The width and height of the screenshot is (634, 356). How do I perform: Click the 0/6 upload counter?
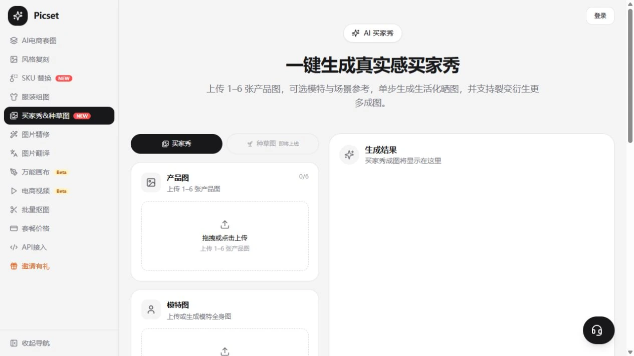pyautogui.click(x=304, y=176)
